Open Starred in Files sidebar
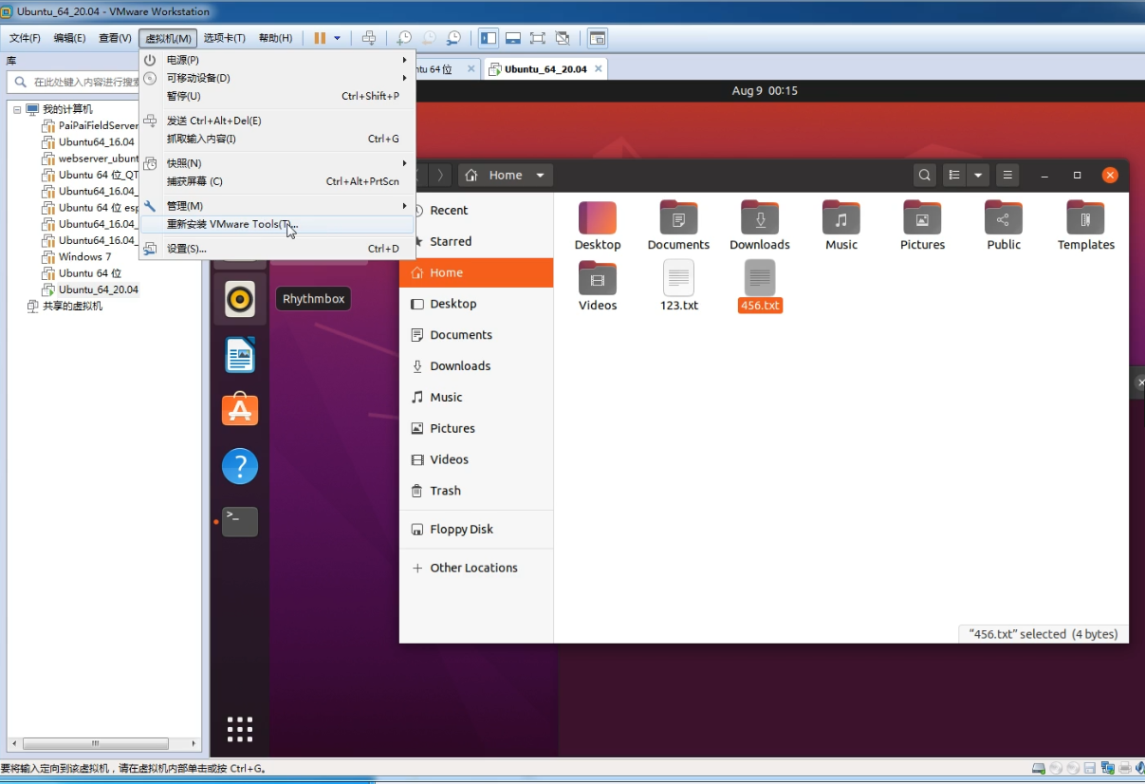The width and height of the screenshot is (1145, 784). [x=476, y=242]
